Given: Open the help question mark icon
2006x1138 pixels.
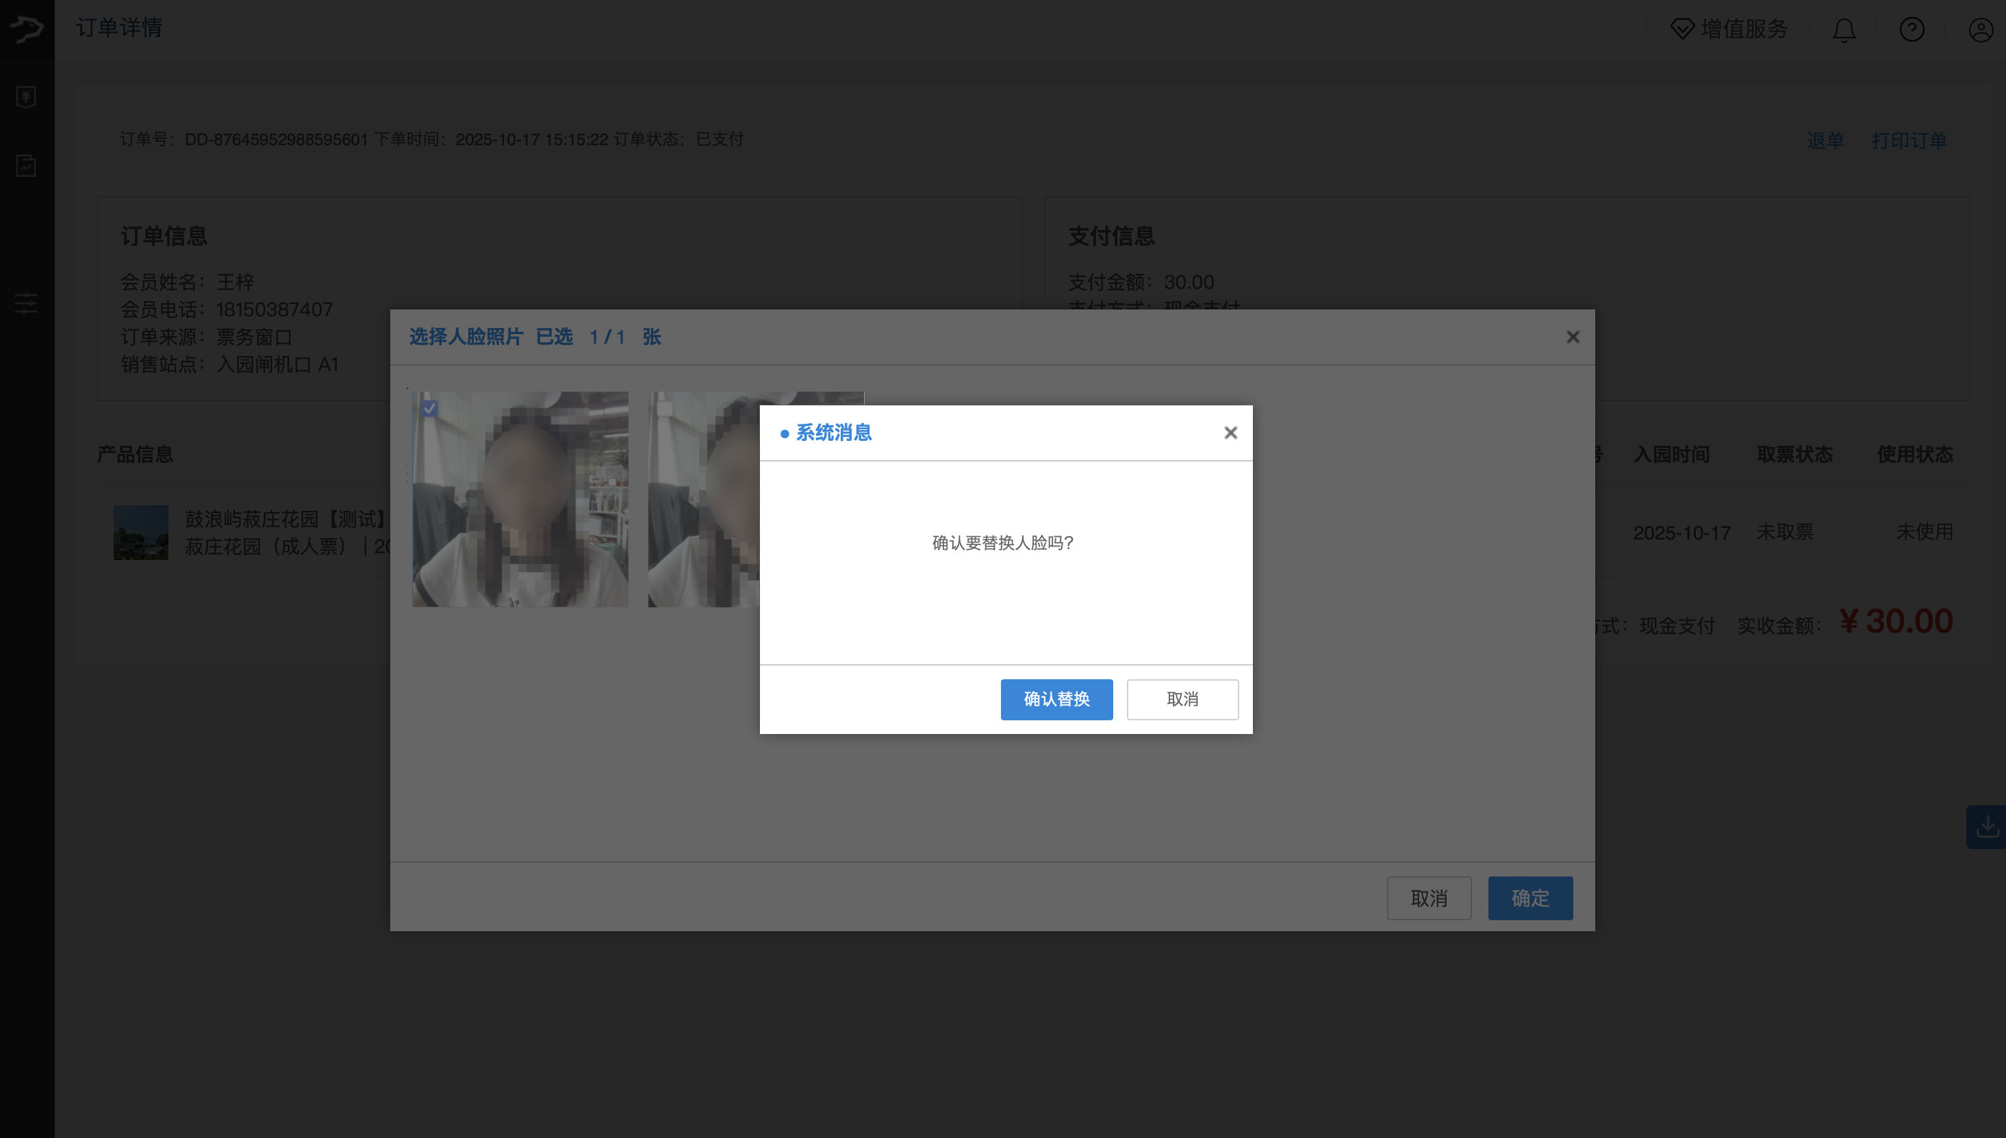Looking at the screenshot, I should click(1912, 29).
